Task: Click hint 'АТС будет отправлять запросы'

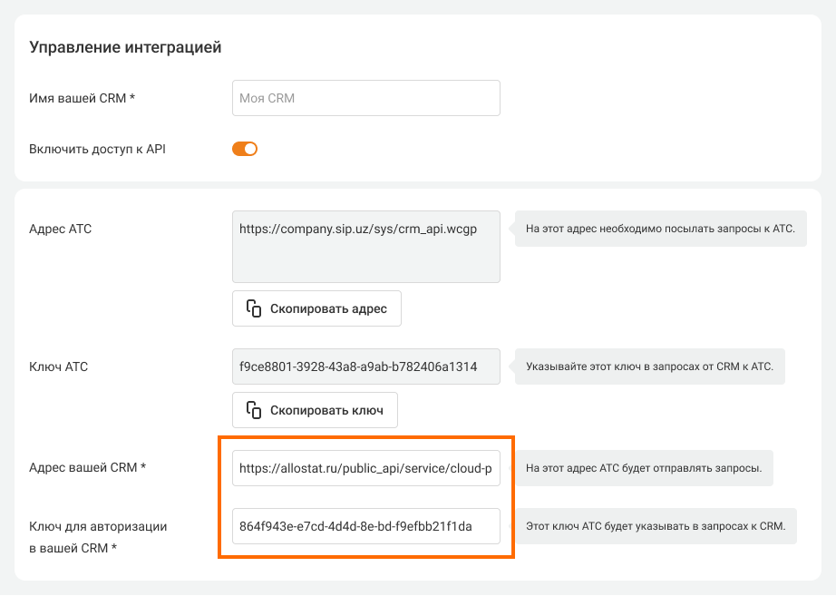Action: (x=644, y=469)
